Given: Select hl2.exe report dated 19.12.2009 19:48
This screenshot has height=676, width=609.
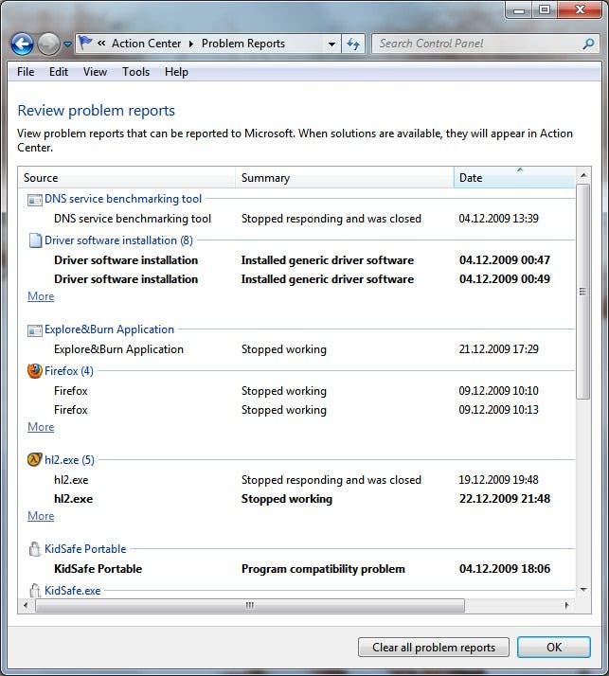Looking at the screenshot, I should (x=296, y=480).
